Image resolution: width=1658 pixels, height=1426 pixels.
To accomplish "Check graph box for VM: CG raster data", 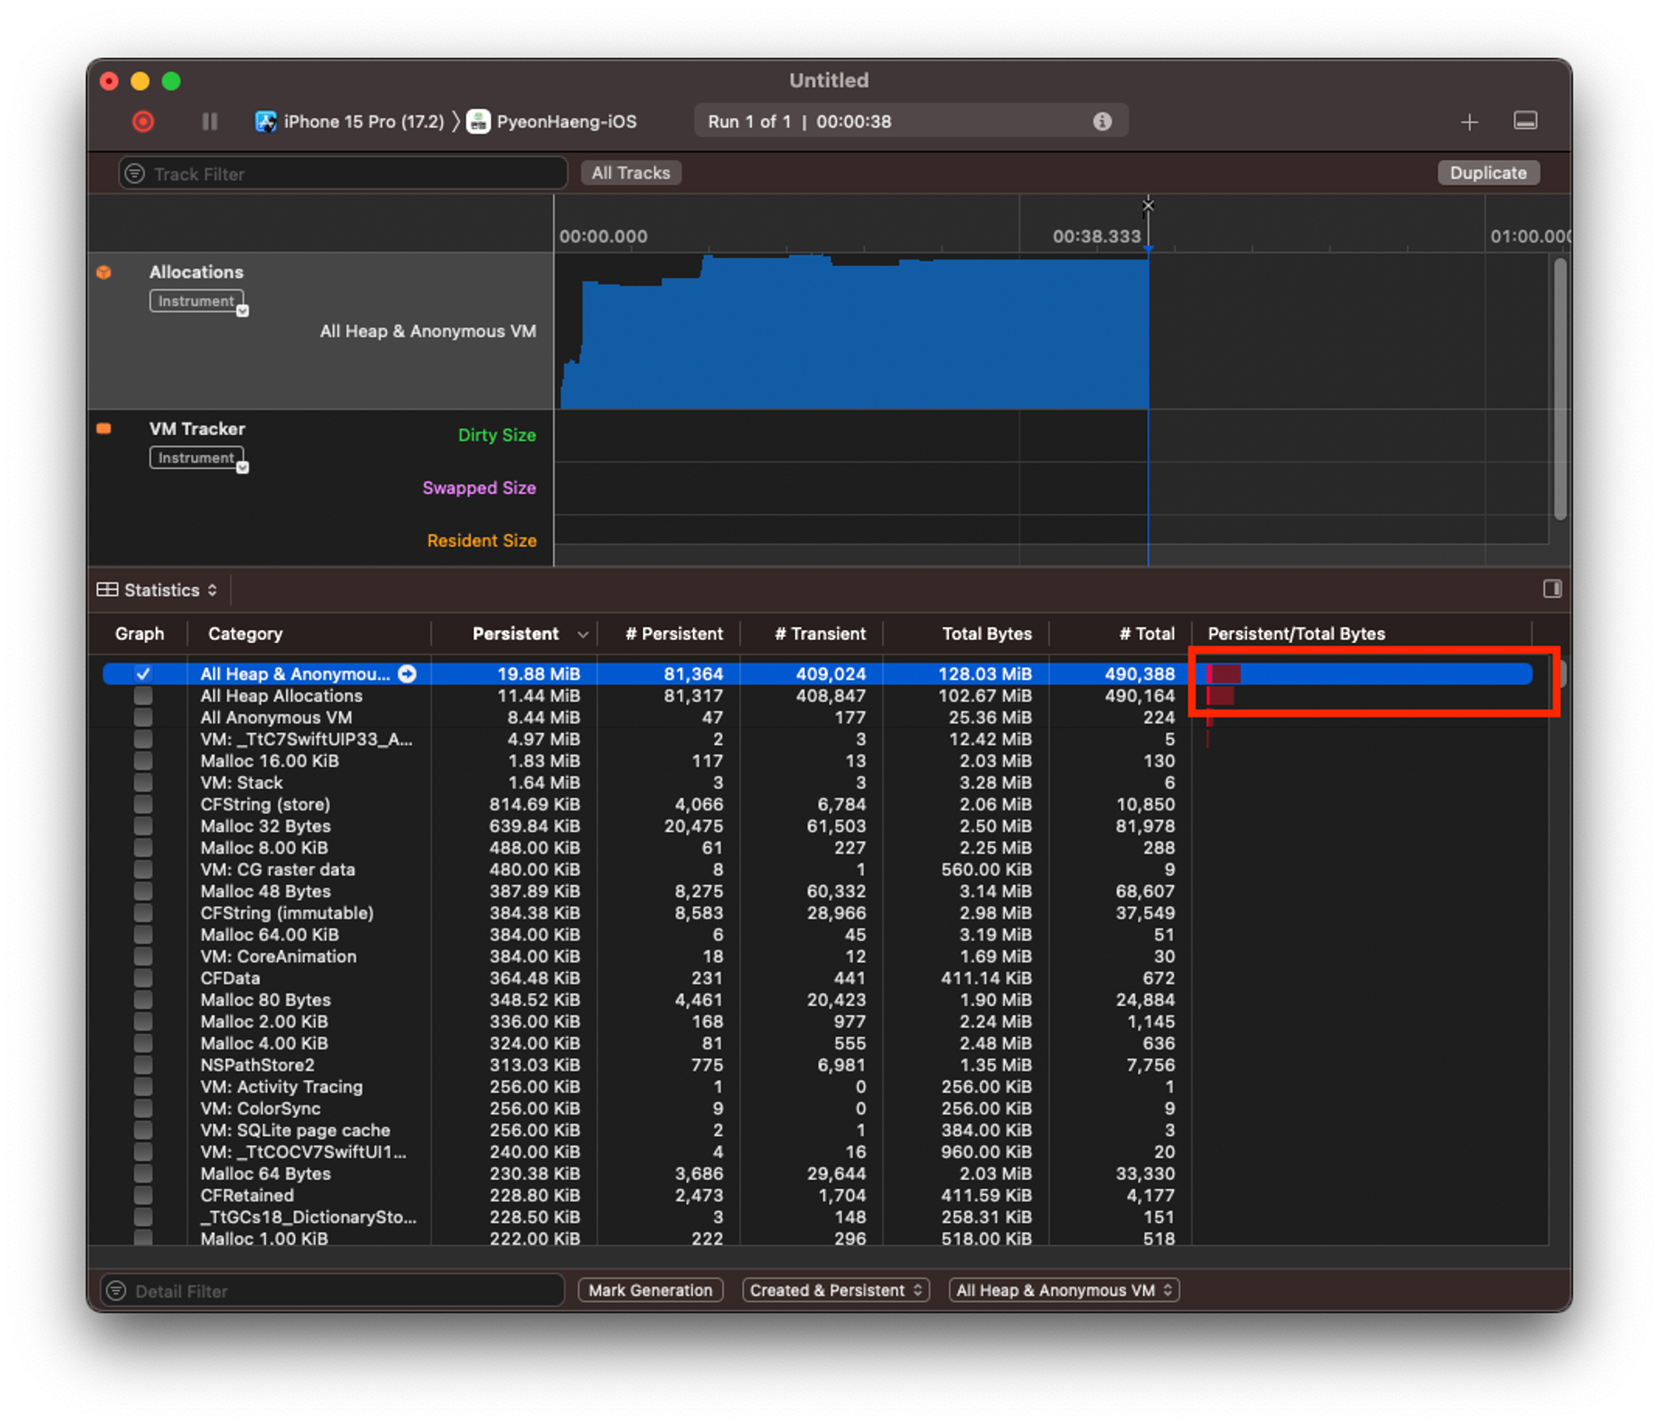I will pos(143,870).
